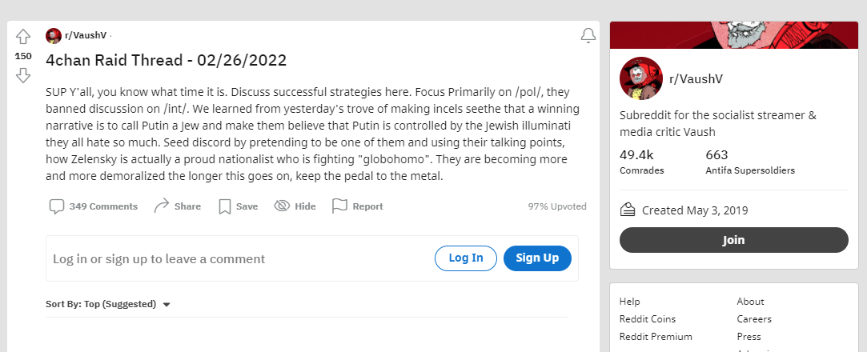Click the Log In button
Viewport: 867px width, 352px height.
tap(466, 258)
